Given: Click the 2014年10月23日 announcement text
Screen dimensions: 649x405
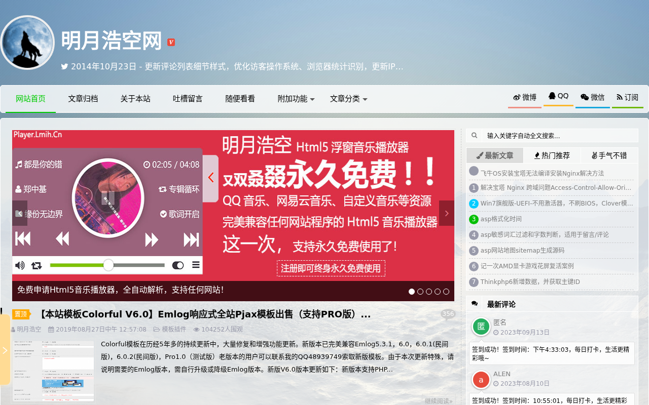Looking at the screenshot, I should click(237, 66).
